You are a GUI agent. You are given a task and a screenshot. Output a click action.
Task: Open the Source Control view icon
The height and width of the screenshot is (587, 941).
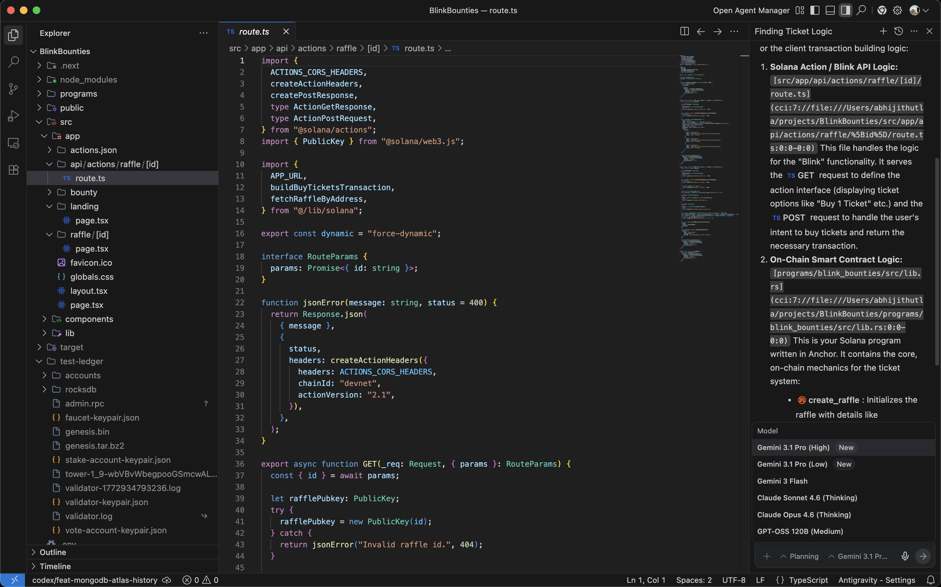click(x=13, y=89)
